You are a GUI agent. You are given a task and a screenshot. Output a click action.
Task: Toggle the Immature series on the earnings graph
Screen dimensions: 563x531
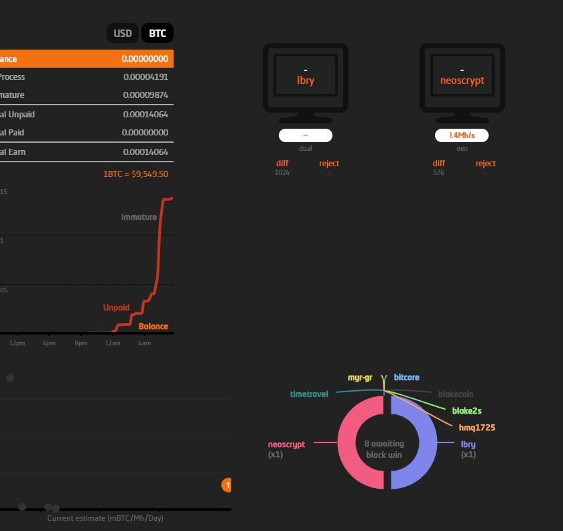click(138, 217)
